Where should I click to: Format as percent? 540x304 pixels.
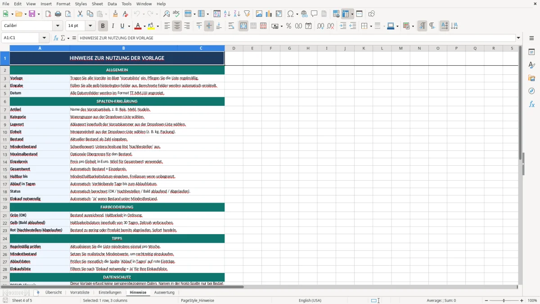[288, 26]
